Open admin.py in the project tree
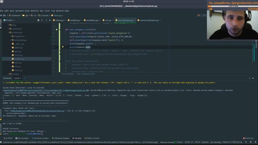258x145 pixels. [17, 48]
